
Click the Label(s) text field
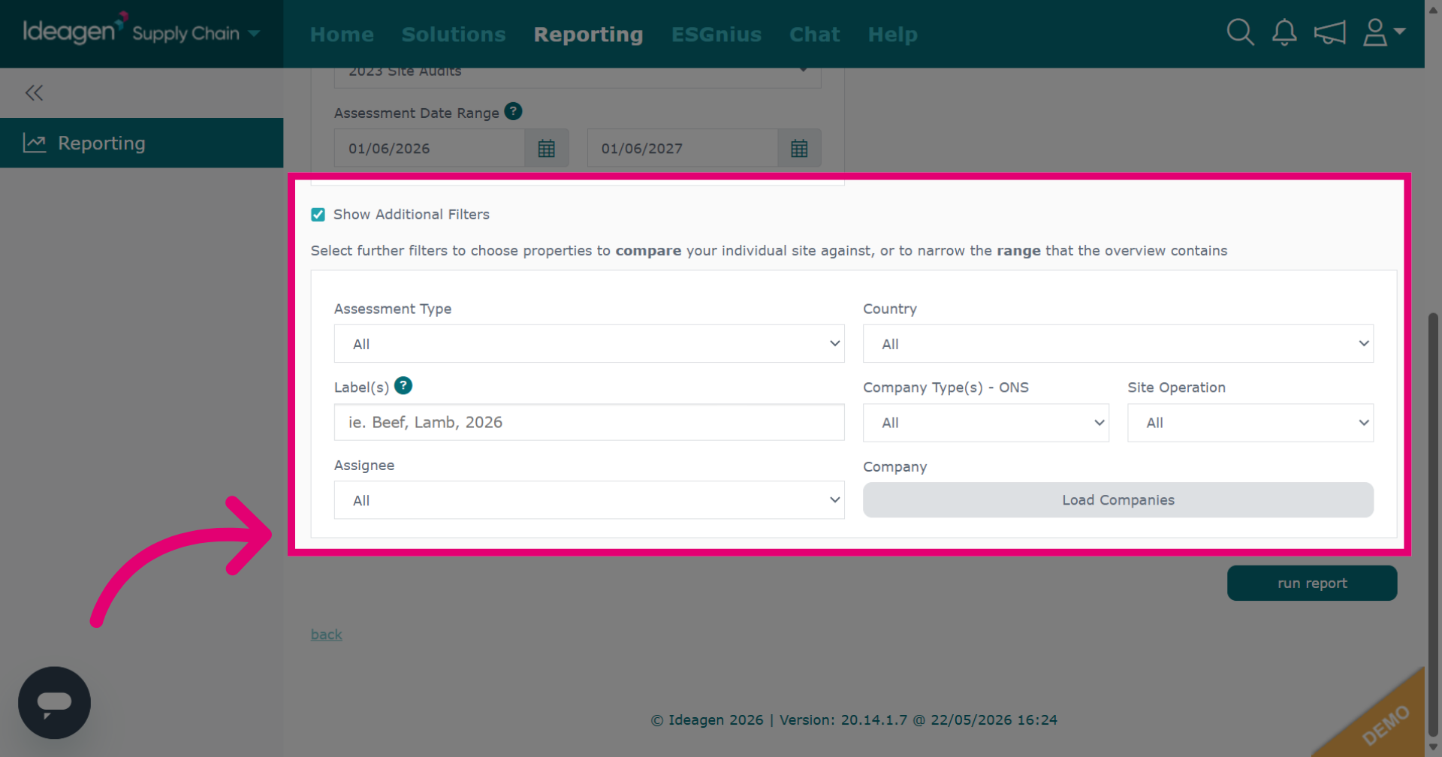[589, 422]
